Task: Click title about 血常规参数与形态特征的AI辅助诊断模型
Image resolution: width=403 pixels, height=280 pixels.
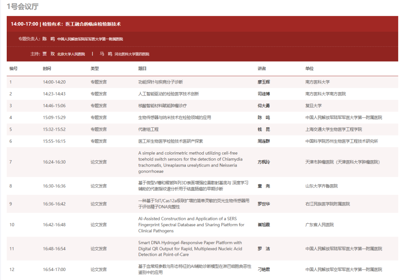Action: [195, 270]
